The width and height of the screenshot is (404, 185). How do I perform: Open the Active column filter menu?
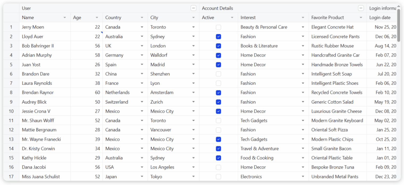coord(232,18)
